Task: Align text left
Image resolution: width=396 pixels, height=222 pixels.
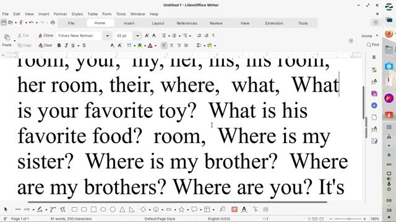Action: tap(164, 46)
